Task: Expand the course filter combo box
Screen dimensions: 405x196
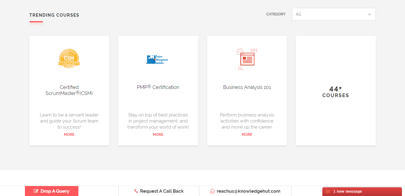Action: 334,14
